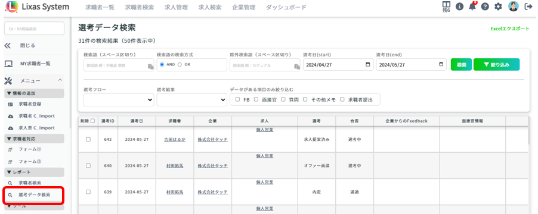Click the メニュー tools icon
This screenshot has width=538, height=214.
pos(8,81)
